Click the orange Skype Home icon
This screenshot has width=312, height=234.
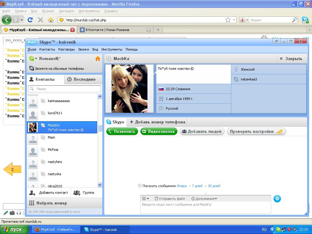click(98, 58)
